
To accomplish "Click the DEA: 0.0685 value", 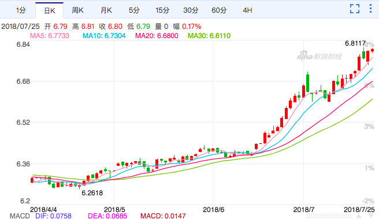I will coord(107,216).
